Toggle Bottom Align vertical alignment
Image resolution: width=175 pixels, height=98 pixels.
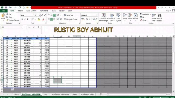point(54,15)
